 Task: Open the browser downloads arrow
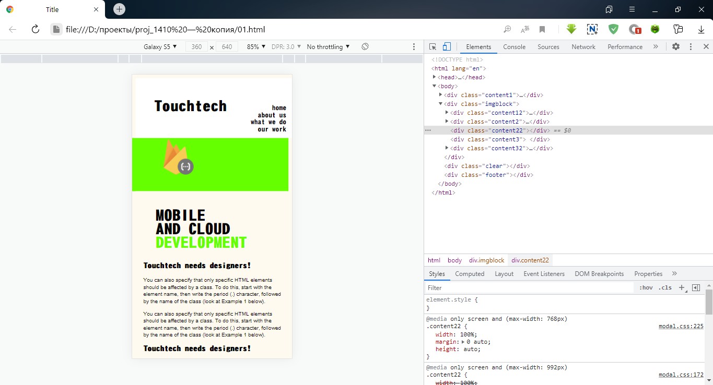coord(701,29)
